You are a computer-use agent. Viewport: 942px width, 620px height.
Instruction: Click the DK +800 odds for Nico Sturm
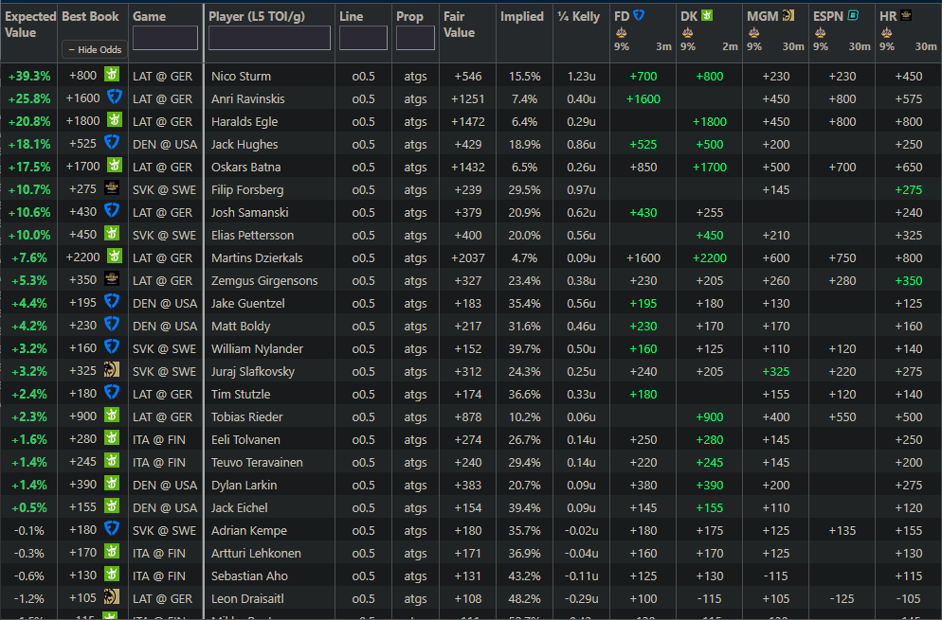pos(710,77)
